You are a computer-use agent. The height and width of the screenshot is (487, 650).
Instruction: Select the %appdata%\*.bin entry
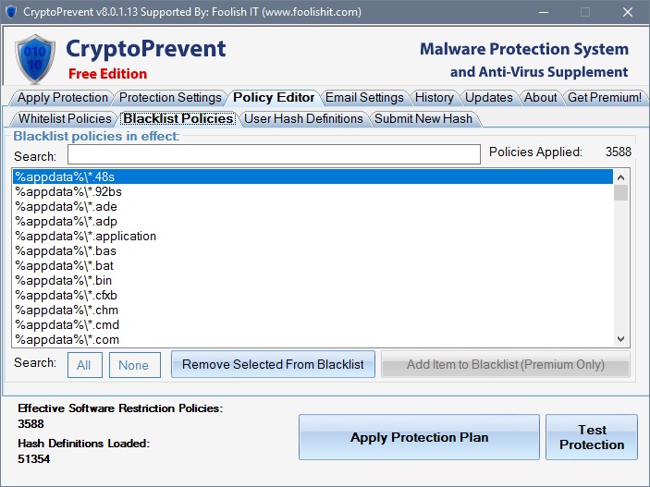[x=313, y=281]
